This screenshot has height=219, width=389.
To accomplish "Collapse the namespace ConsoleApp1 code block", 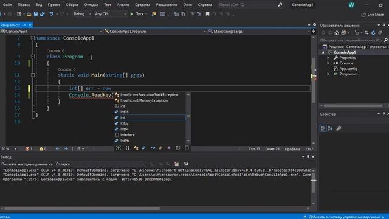I will tap(32, 38).
